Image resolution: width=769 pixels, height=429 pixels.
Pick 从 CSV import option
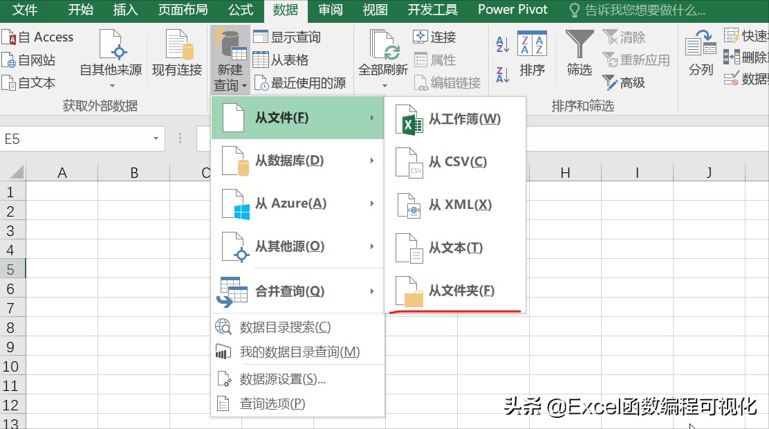pos(457,162)
